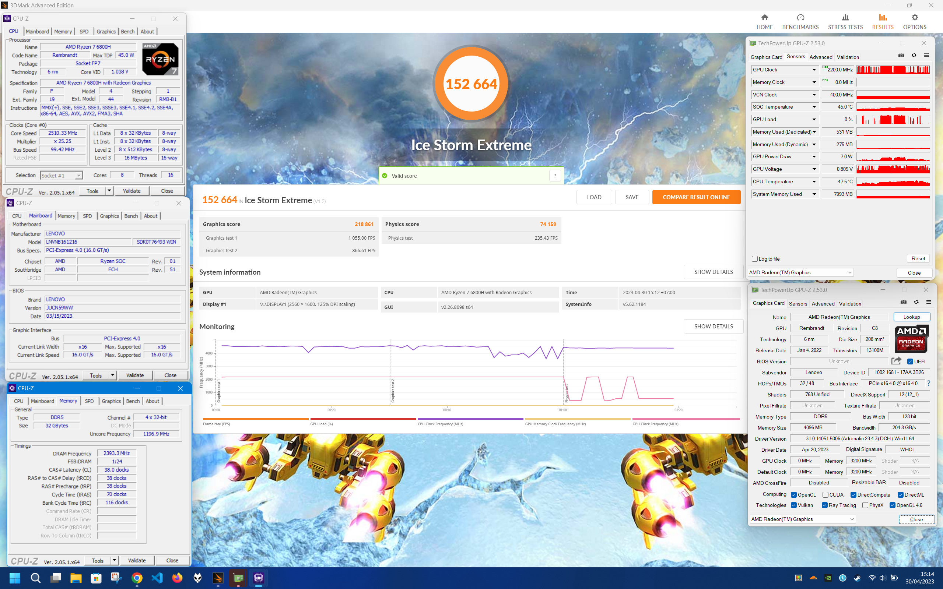Click the BIOS export share icon

[x=896, y=361]
